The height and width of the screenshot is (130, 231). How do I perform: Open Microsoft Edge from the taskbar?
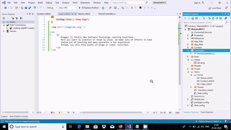(79, 127)
